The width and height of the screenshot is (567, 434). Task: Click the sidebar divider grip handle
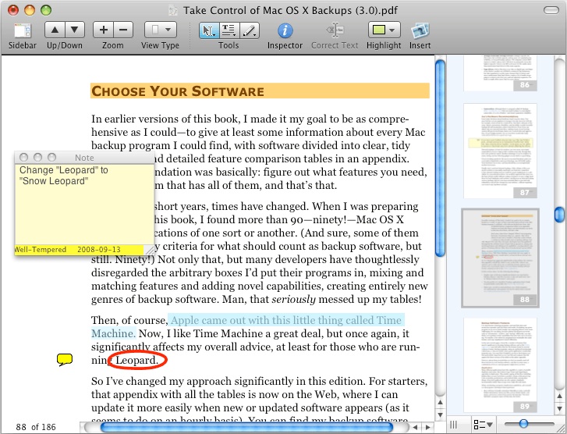[x=453, y=424]
